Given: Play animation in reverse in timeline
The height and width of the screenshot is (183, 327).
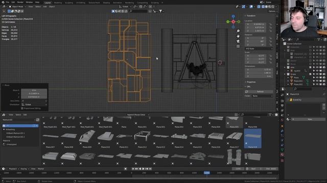Looking at the screenshot, I should 140,169.
